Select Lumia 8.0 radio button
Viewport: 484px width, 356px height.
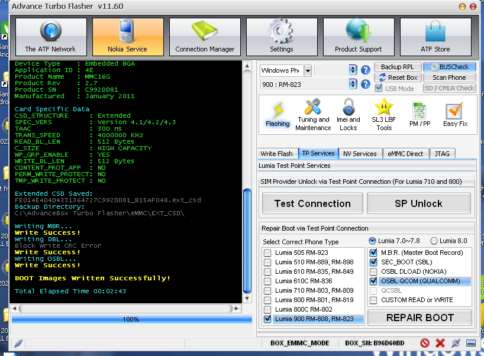coord(434,241)
